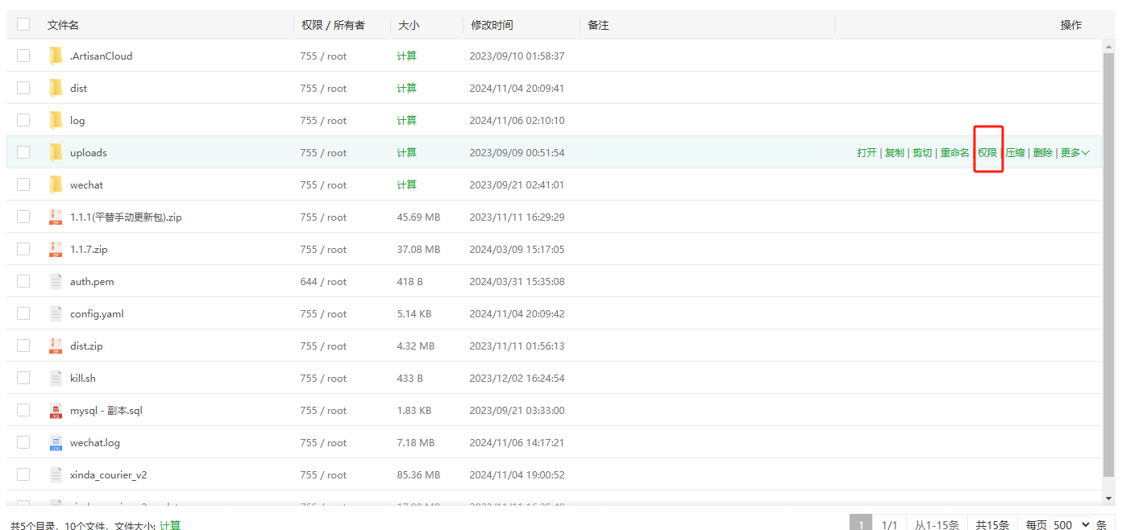Click 权限 action for uploads folder
This screenshot has height=530, width=1122.
(x=987, y=152)
